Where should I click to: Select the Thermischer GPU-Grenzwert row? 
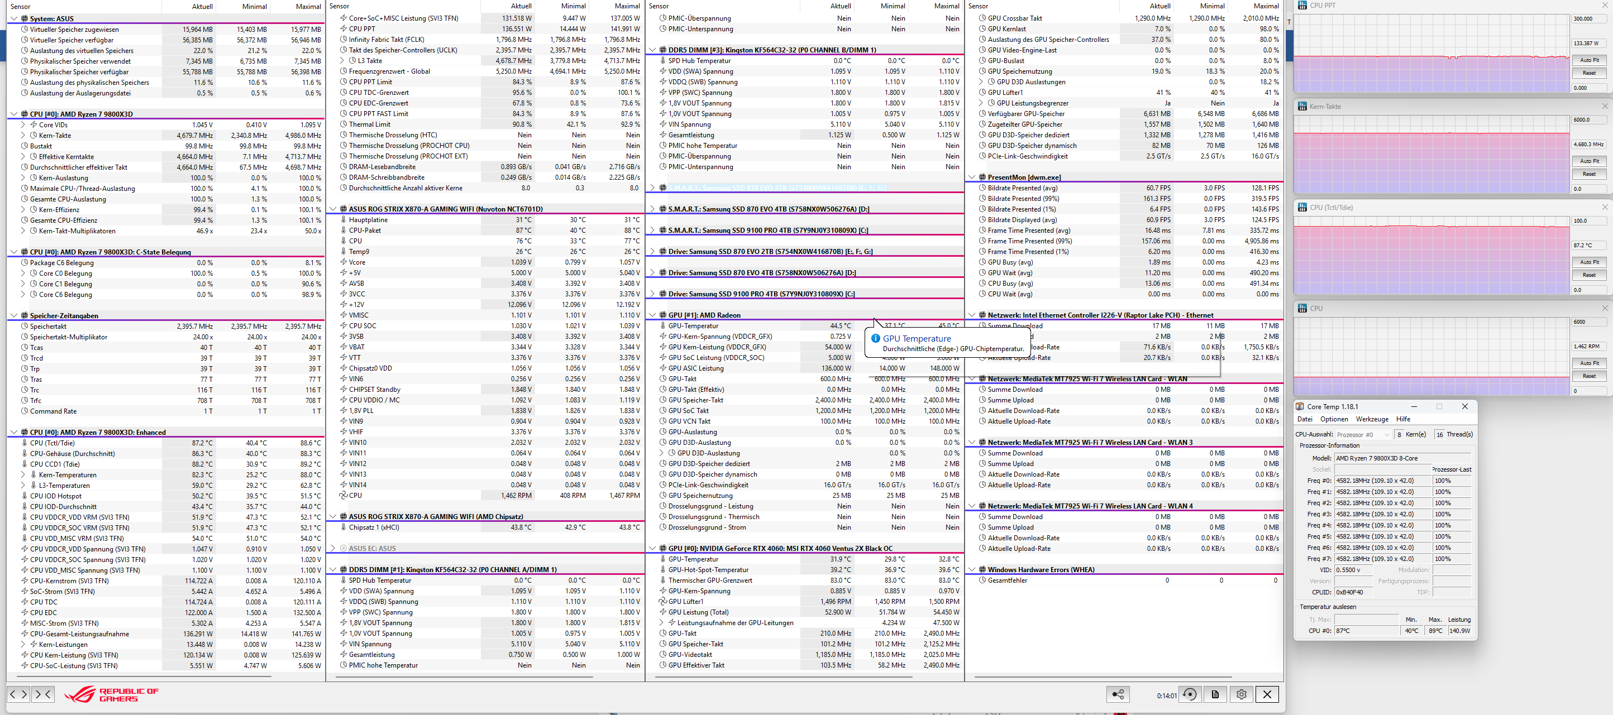pos(805,580)
